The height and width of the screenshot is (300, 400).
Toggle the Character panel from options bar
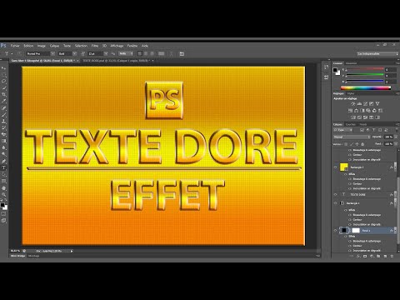pyautogui.click(x=182, y=53)
